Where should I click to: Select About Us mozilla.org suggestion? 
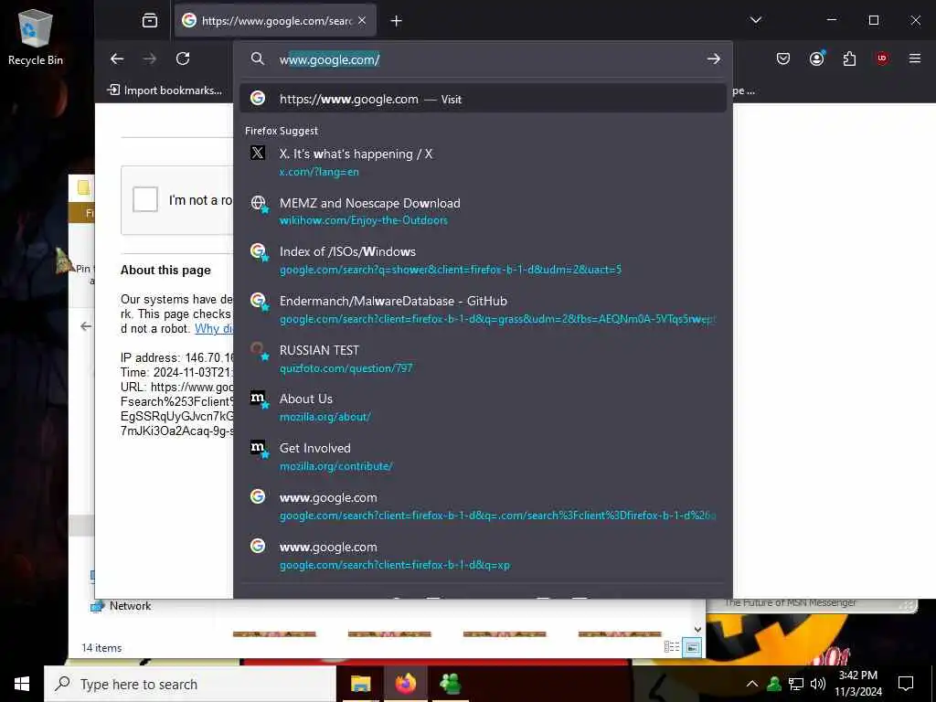pos(483,408)
